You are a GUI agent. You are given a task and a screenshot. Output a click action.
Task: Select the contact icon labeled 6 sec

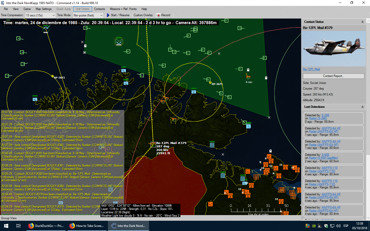click(x=248, y=77)
